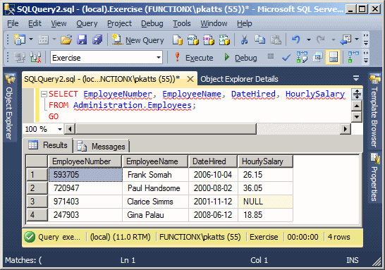Click the Navigate Backward icon
Viewport: 385px width, 270px height.
pos(346,39)
